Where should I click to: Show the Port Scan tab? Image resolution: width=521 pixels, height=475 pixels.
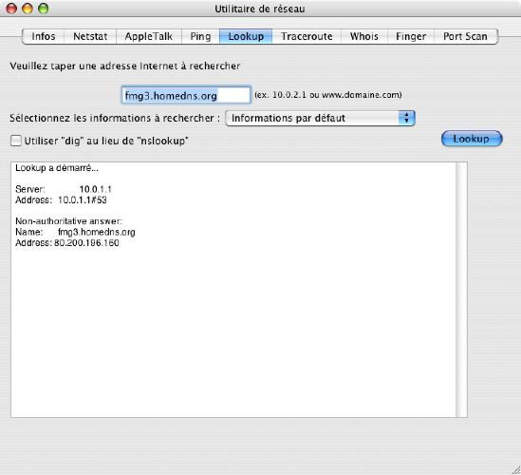click(466, 36)
